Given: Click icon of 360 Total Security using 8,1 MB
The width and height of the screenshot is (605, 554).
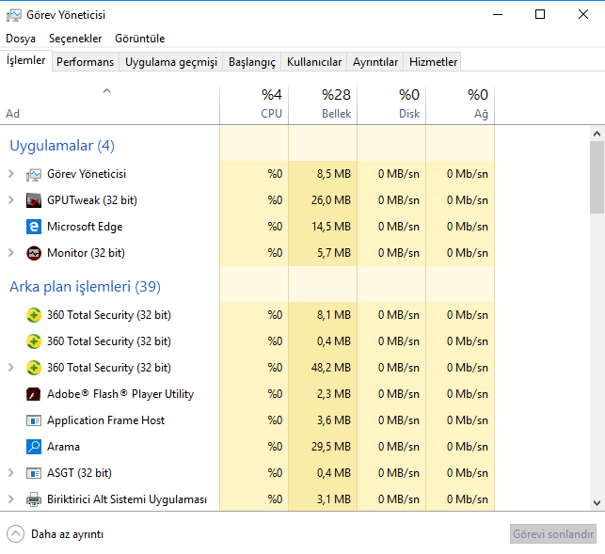Looking at the screenshot, I should [34, 315].
